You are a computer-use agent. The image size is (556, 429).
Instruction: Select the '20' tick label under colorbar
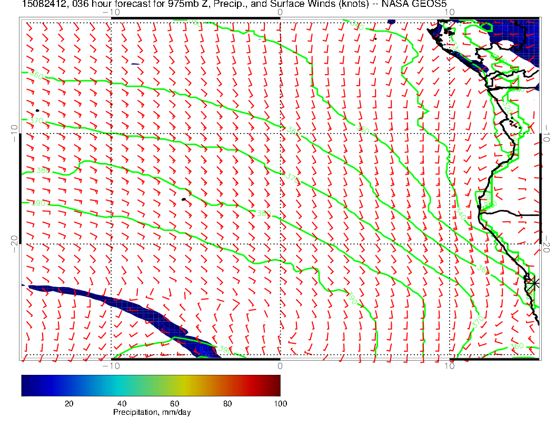pos(68,403)
